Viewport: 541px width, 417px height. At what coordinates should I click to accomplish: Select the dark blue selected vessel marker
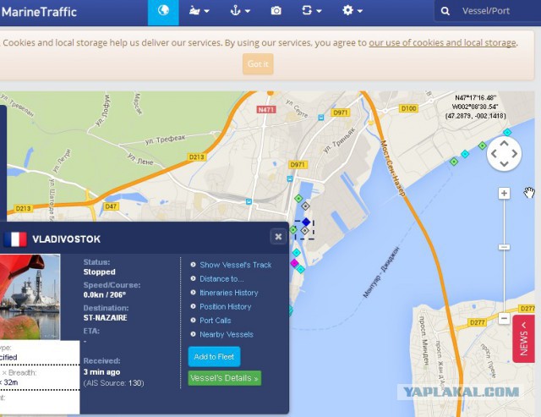(x=306, y=222)
